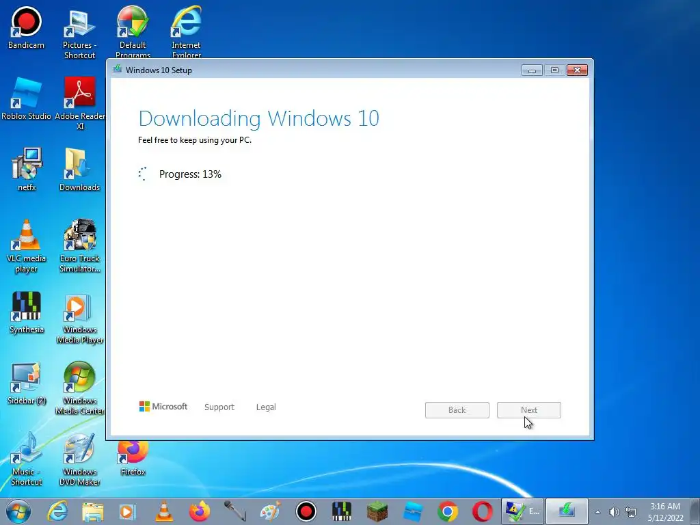Launch VLC cone icon in taskbar
The height and width of the screenshot is (525, 700).
164,511
